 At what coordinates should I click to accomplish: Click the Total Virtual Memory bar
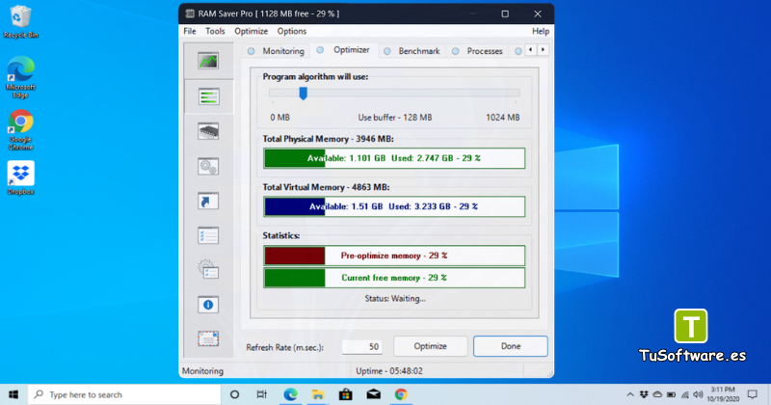pos(394,206)
